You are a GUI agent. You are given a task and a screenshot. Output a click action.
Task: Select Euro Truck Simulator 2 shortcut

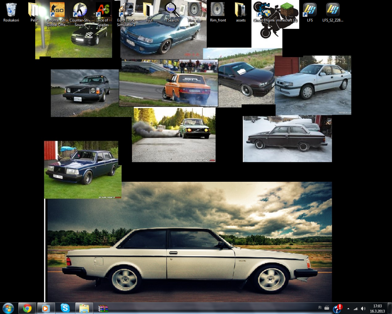pyautogui.click(x=126, y=15)
